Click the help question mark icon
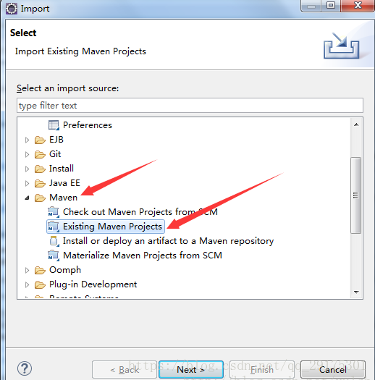Viewport: 375px width, 380px height. coord(25,368)
